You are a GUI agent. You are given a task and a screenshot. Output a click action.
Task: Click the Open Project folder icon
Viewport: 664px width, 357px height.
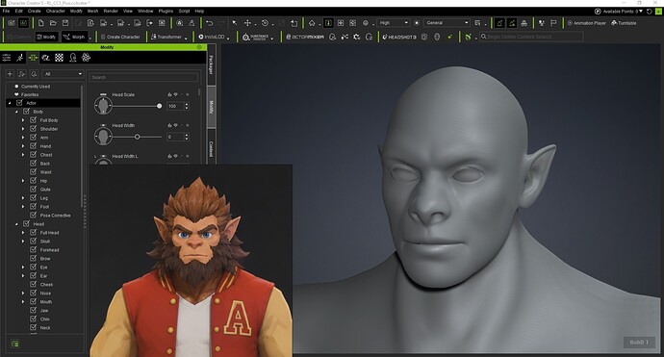pos(53,23)
